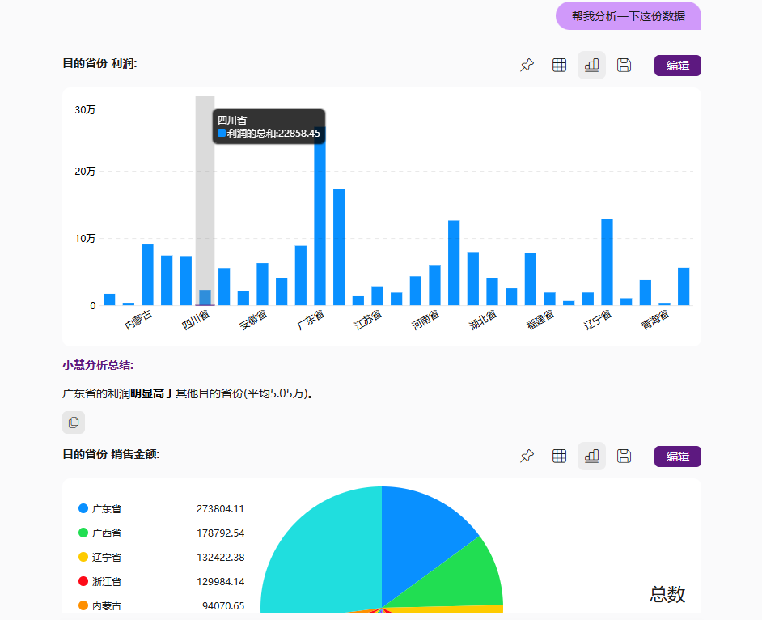Click the 小慧分析总结 heading

(x=98, y=365)
